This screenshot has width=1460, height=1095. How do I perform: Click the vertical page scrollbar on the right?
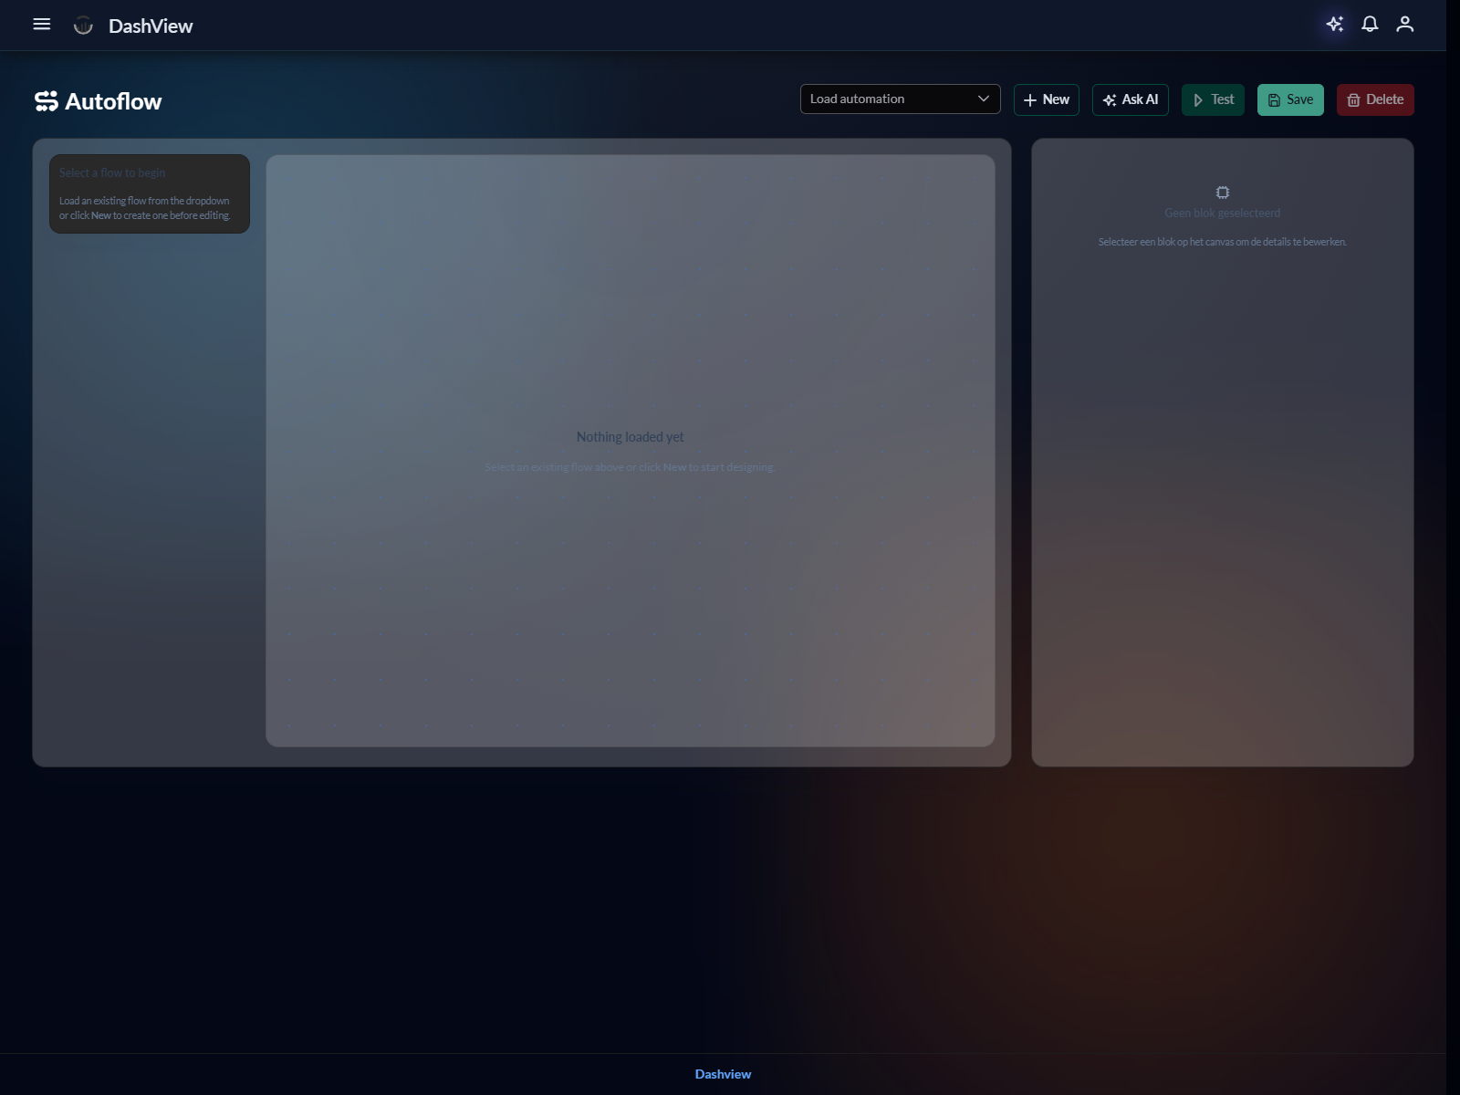1453,547
